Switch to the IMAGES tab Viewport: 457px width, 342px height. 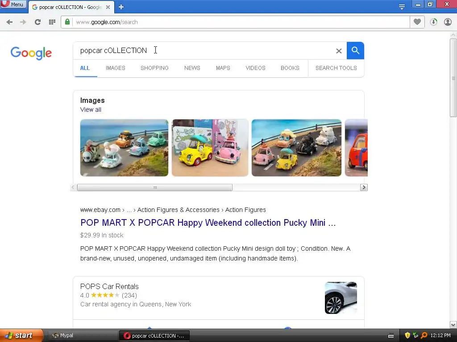(116, 68)
